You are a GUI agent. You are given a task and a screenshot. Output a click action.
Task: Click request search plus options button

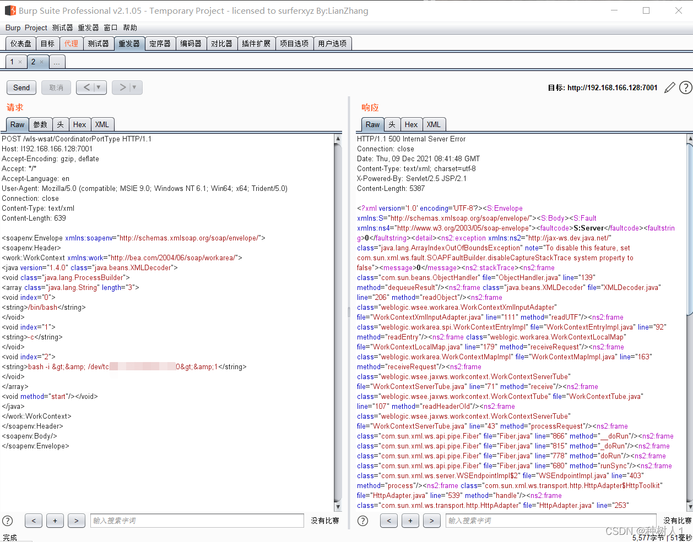[55, 521]
